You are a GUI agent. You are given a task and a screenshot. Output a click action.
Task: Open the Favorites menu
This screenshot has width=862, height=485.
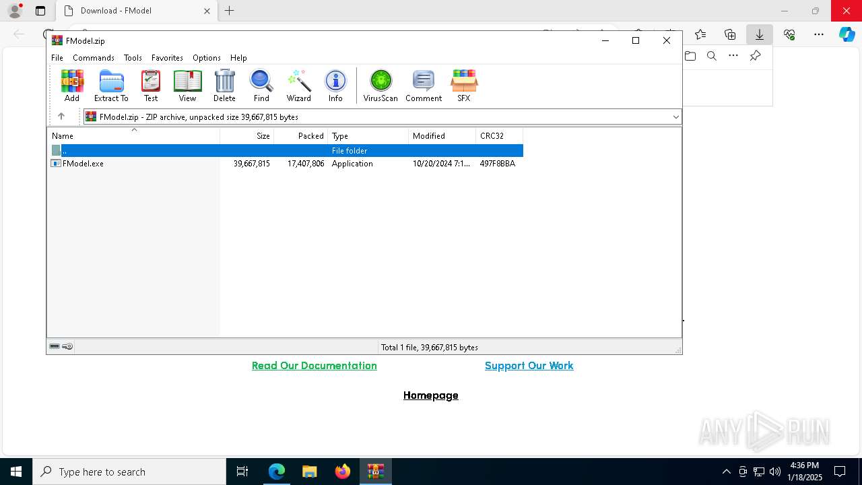tap(167, 58)
